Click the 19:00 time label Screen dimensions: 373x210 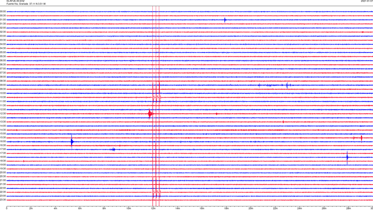3,165
